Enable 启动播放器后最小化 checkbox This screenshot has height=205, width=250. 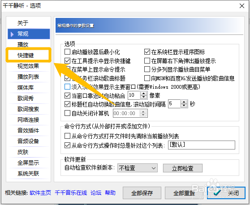tap(67, 52)
